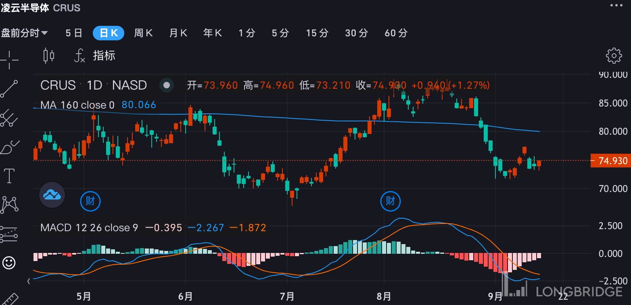Screen dimensions: 631x305
Task: Click the MA value 80.066
Action: 139,105
